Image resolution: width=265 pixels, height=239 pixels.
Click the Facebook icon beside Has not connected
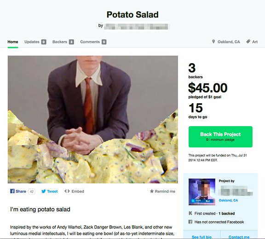tap(190, 222)
